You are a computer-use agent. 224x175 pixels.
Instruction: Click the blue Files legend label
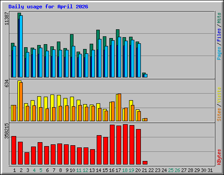click(219, 35)
